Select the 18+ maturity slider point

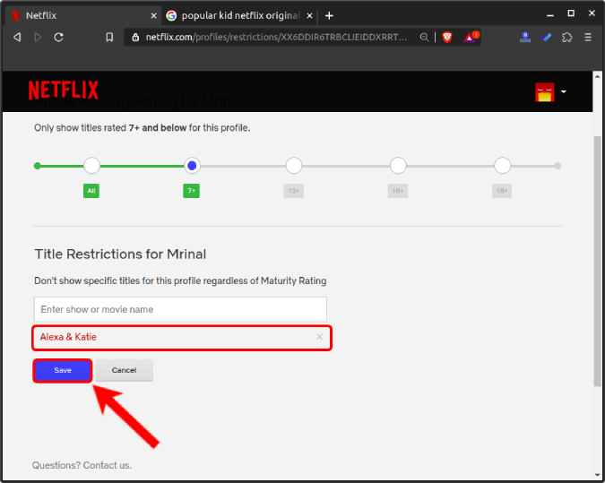(x=502, y=166)
